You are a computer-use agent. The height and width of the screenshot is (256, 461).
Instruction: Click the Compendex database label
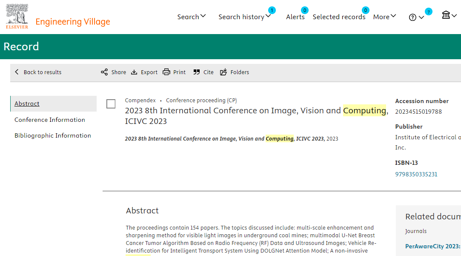(140, 101)
